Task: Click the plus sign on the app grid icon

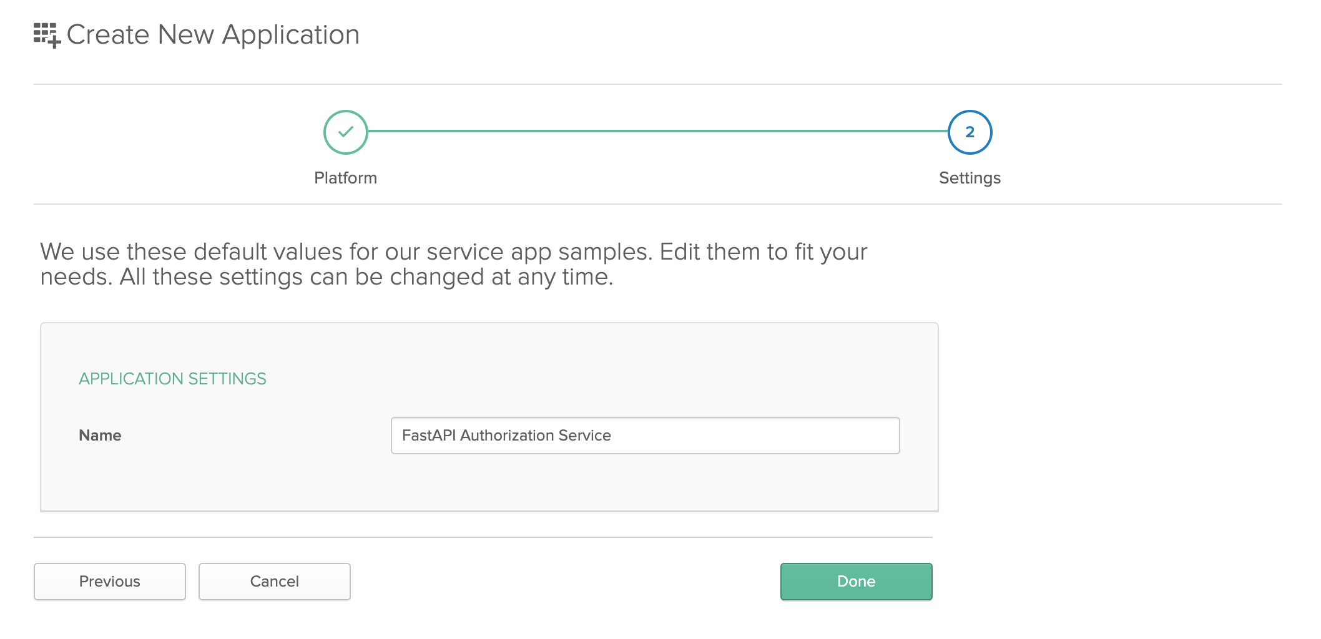Action: coord(55,42)
